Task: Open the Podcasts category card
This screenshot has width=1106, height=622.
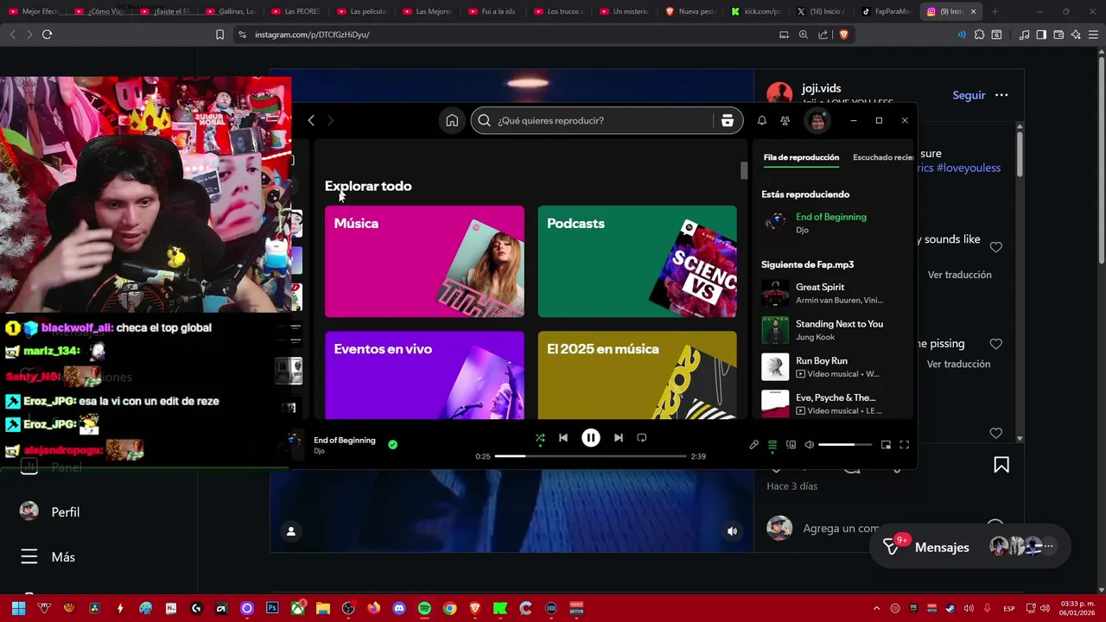Action: pos(638,262)
